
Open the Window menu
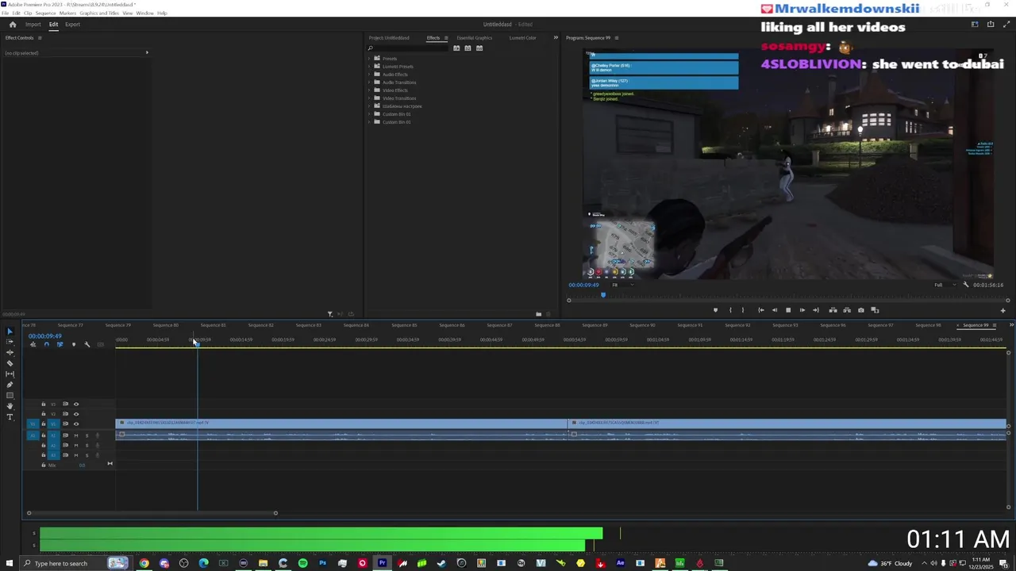[x=144, y=13]
